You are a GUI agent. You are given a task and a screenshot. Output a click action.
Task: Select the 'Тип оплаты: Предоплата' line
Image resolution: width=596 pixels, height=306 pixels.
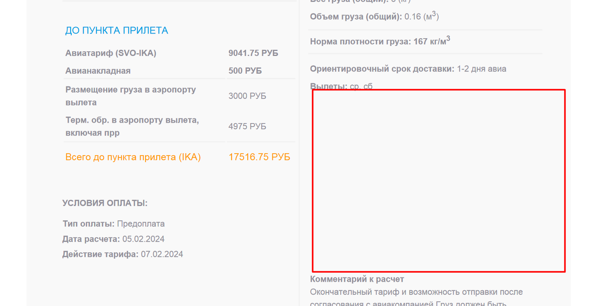pos(113,224)
